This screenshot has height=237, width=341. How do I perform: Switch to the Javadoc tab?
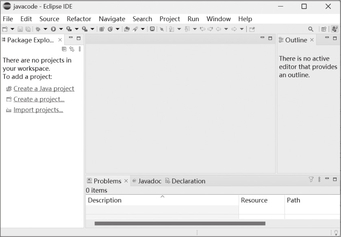(x=147, y=181)
